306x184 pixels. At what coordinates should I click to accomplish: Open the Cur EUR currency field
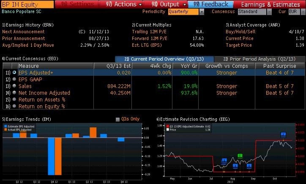tap(294, 12)
